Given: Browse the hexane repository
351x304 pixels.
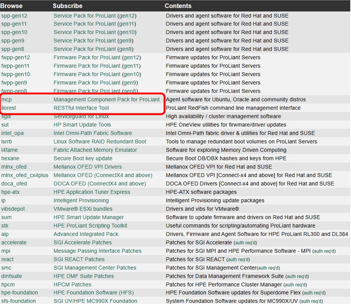Looking at the screenshot, I should tap(10, 159).
